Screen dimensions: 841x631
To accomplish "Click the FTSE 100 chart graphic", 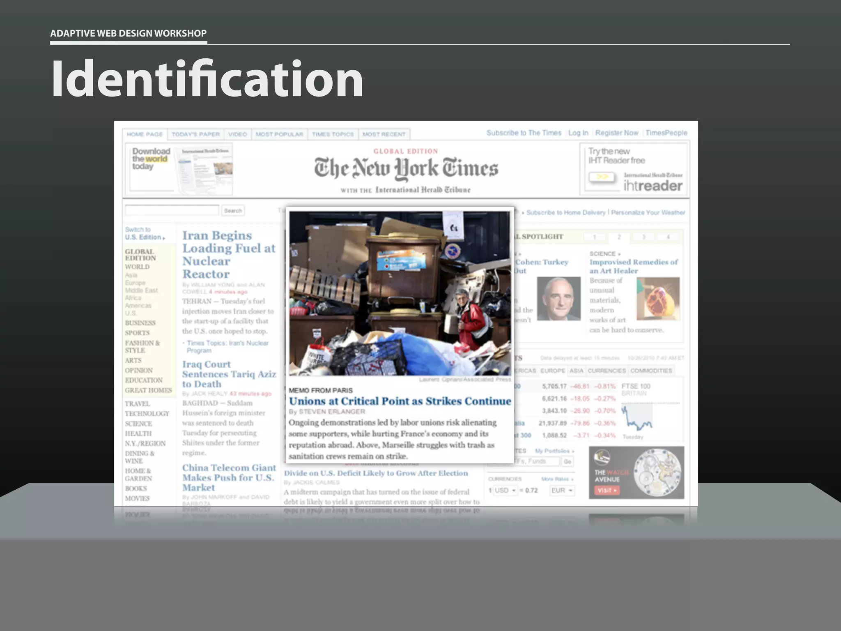I will [x=637, y=418].
